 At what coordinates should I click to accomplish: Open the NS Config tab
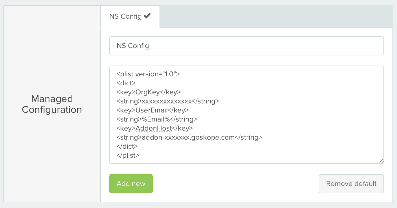click(130, 16)
